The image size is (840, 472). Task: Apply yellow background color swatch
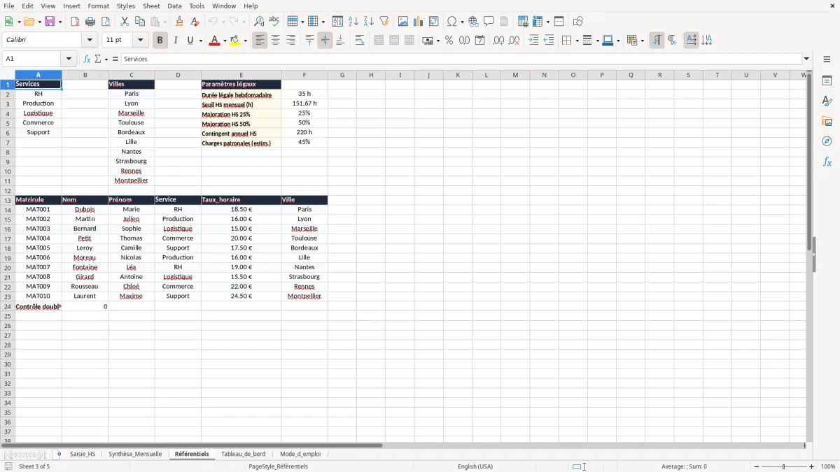tap(234, 41)
